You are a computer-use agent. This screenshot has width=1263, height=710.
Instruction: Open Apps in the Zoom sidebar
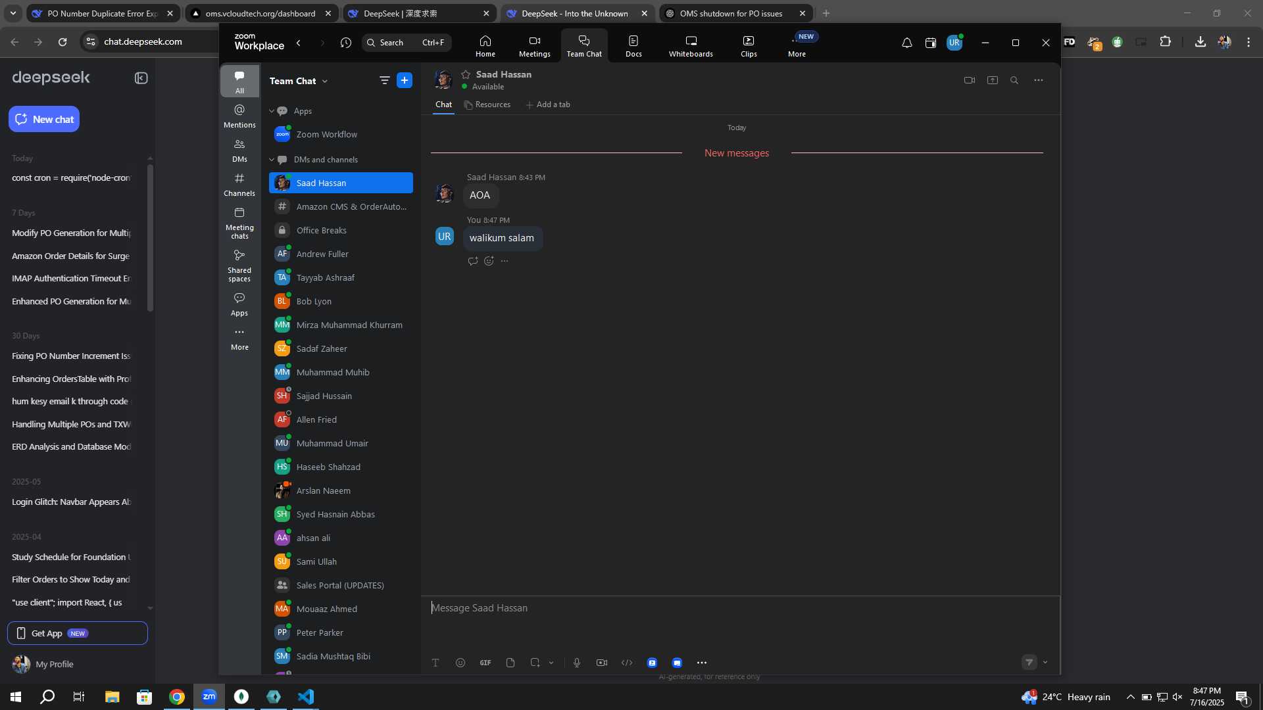point(239,304)
